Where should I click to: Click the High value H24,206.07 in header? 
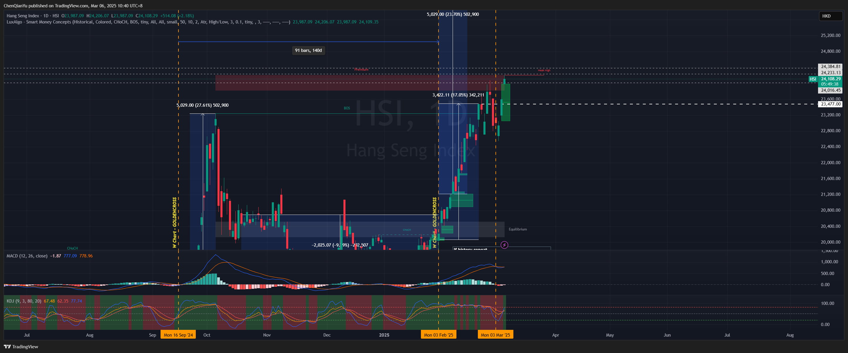click(x=98, y=16)
